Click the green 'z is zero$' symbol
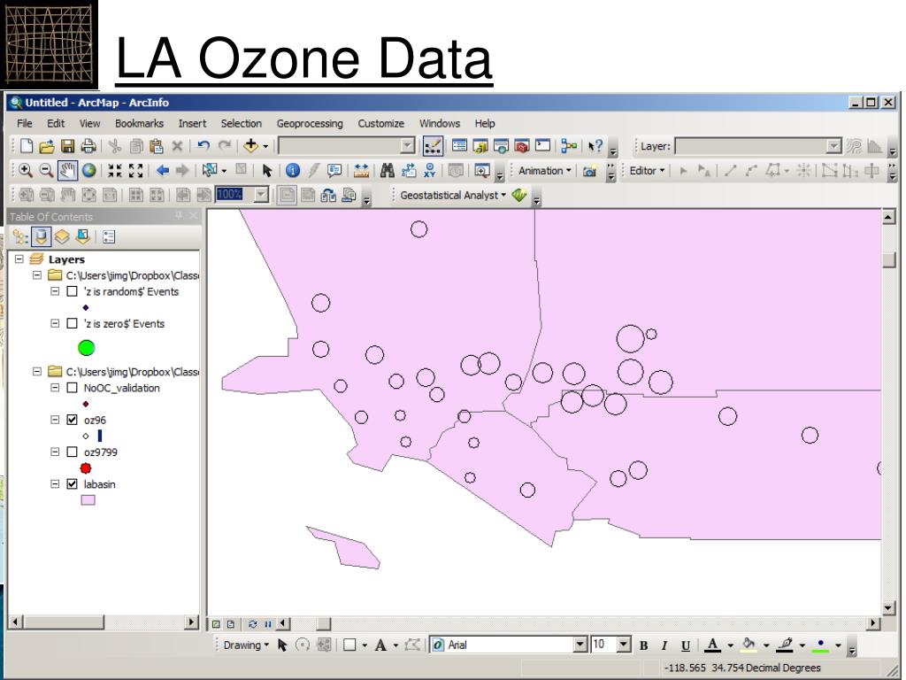This screenshot has height=680, width=906. [x=86, y=347]
